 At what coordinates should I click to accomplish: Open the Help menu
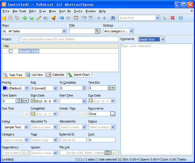tap(102, 11)
